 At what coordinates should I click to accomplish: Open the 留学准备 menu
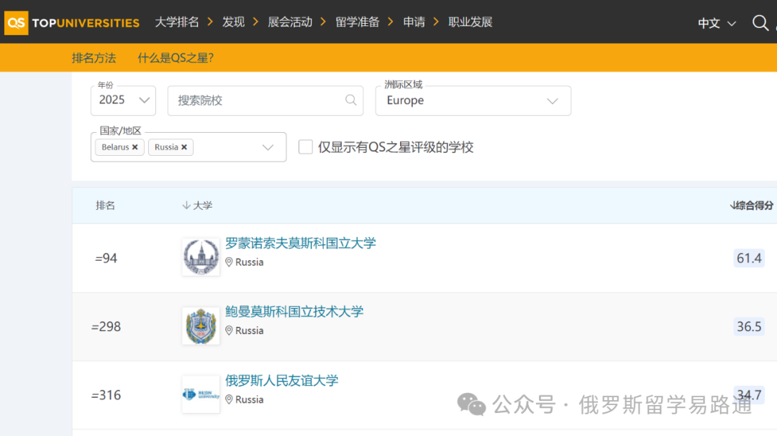coord(358,22)
